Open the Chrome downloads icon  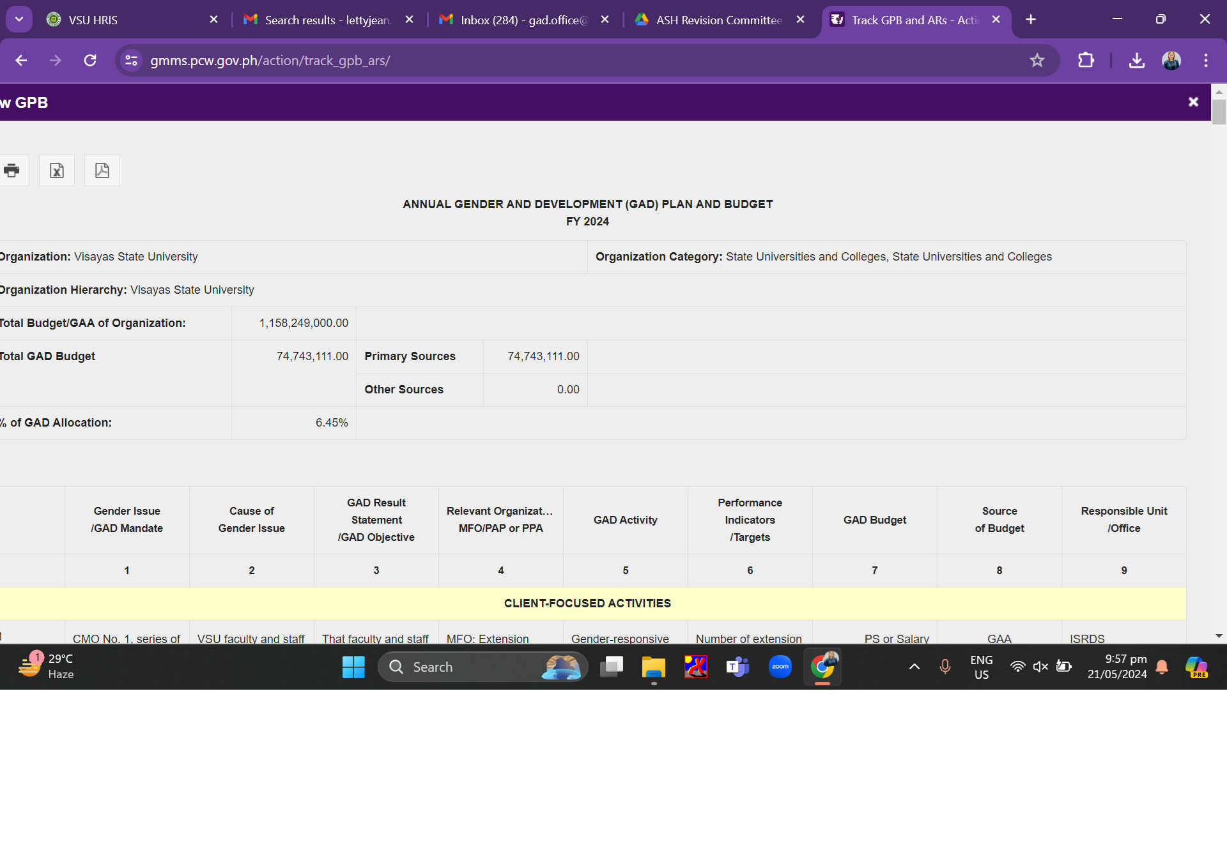[1136, 61]
